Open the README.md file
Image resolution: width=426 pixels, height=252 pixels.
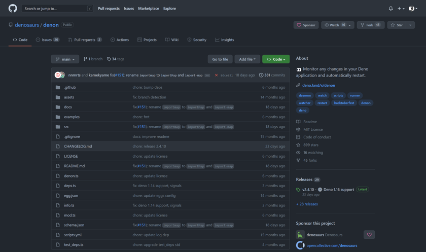tap(75, 166)
